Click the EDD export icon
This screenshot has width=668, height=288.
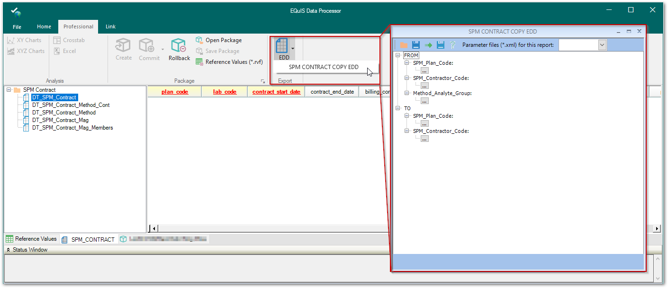point(282,46)
